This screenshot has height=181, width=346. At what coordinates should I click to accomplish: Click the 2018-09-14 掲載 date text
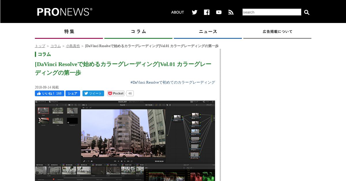coord(47,87)
